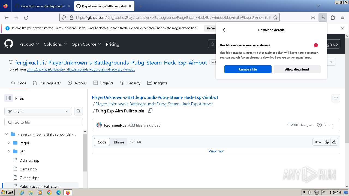Open the main branch selector dropdown
This screenshot has width=349, height=196.
pos(38,111)
